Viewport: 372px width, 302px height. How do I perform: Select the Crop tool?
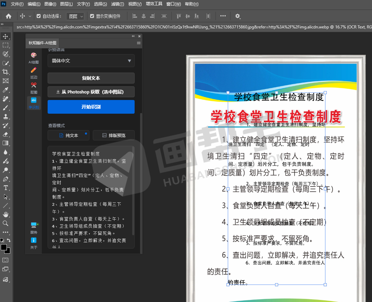[5, 72]
